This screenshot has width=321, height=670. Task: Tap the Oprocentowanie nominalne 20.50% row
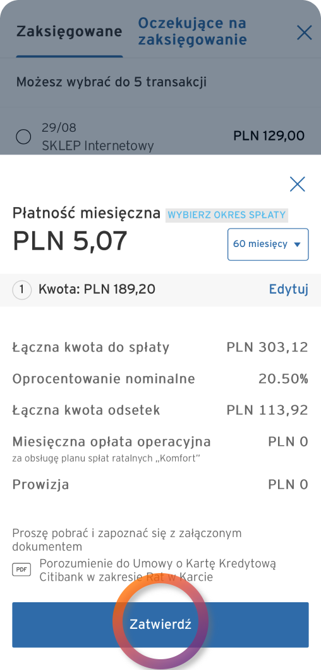[160, 379]
